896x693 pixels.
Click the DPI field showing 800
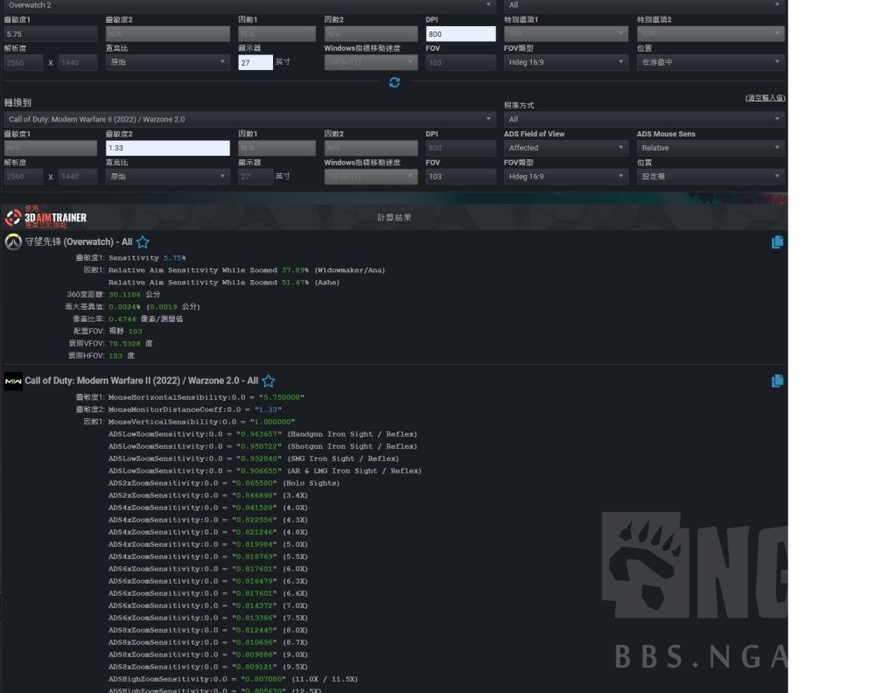click(x=460, y=34)
